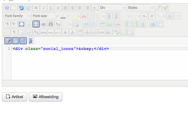This screenshot has width=188, height=120.
Task: Click the Remove formatting eraser icon
Action: 158,8
